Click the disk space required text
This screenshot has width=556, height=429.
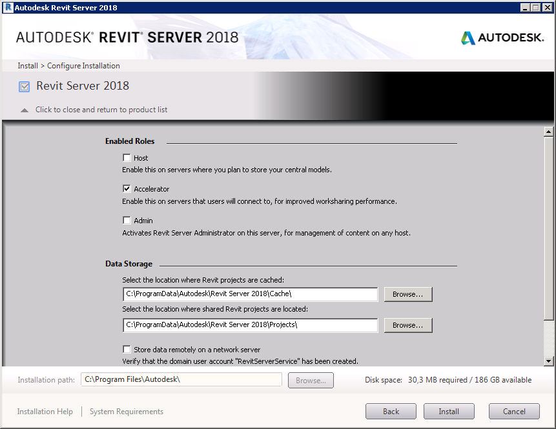(448, 380)
